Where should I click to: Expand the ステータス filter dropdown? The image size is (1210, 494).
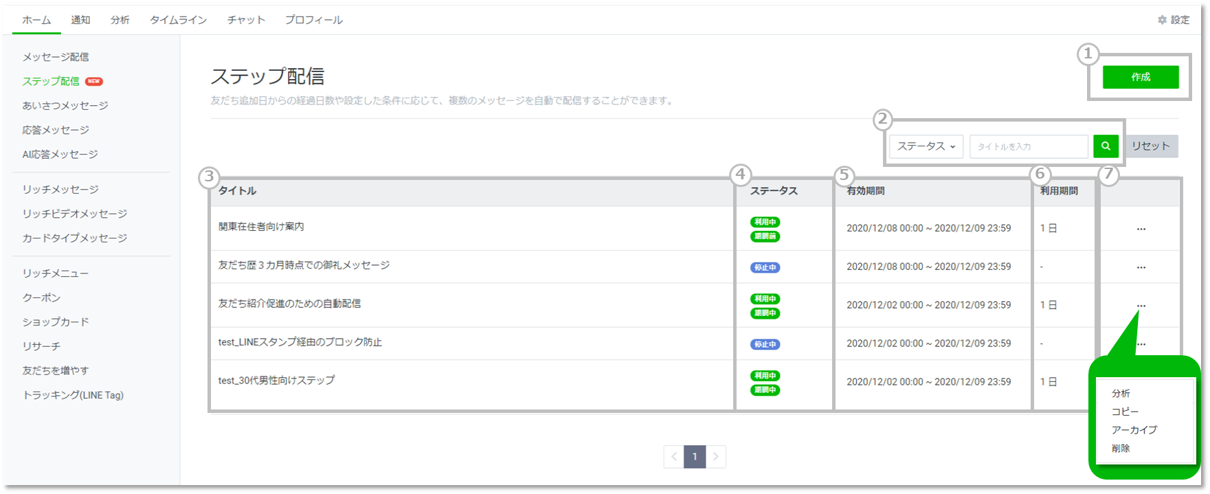926,146
